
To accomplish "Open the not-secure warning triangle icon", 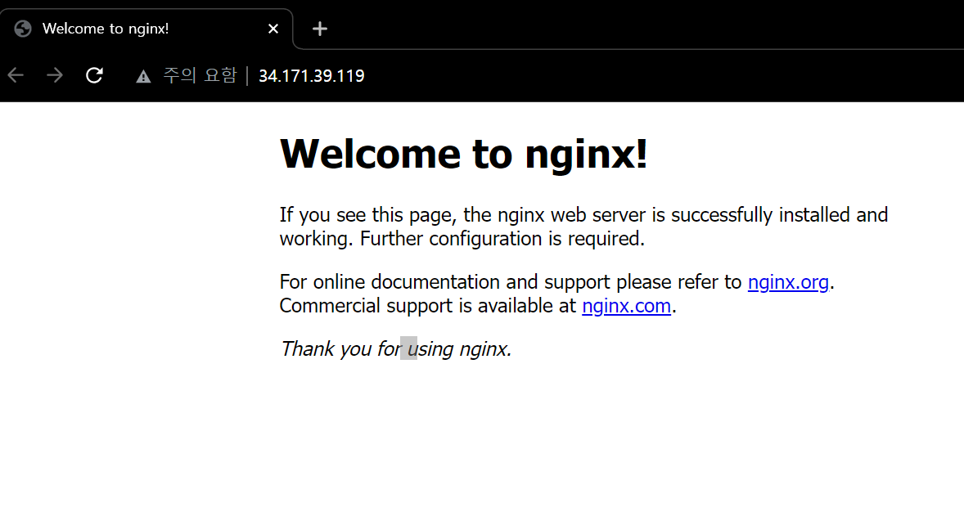I will click(143, 76).
